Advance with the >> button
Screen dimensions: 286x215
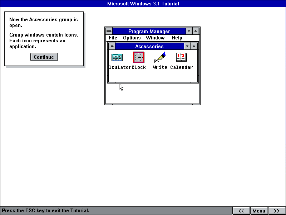277,211
